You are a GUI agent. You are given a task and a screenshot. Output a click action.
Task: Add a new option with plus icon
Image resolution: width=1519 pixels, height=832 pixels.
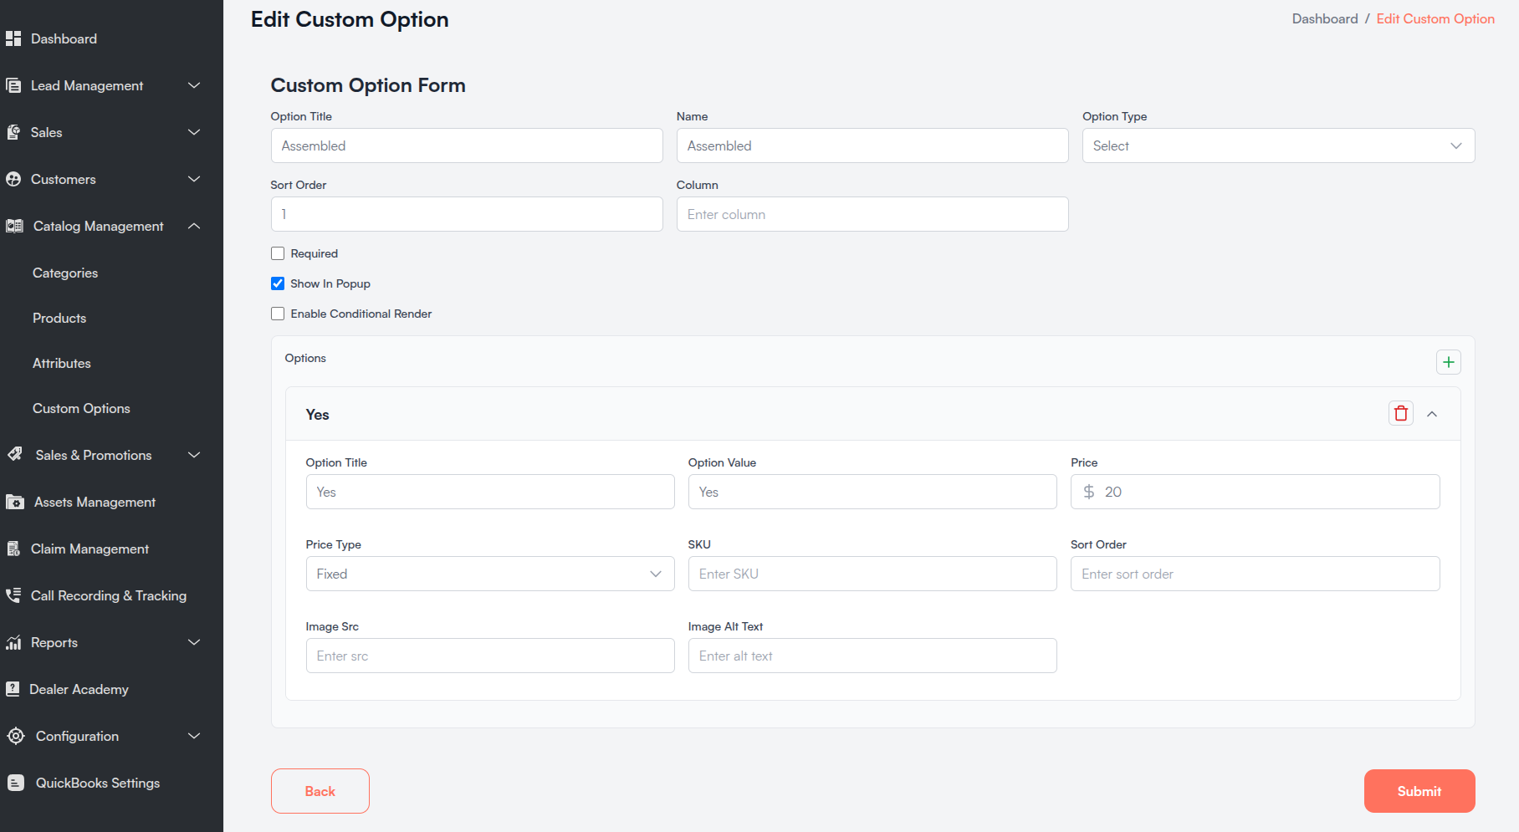(1449, 362)
